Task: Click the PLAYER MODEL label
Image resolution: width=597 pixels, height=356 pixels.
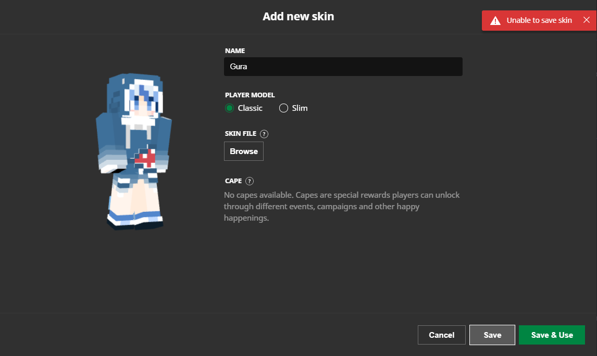Action: click(x=250, y=95)
